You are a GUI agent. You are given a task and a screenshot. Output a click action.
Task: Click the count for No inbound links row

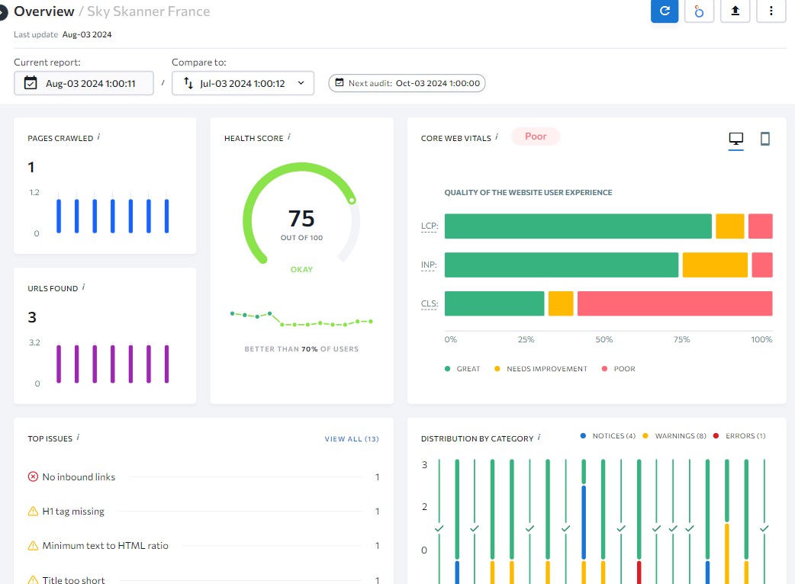coord(377,477)
